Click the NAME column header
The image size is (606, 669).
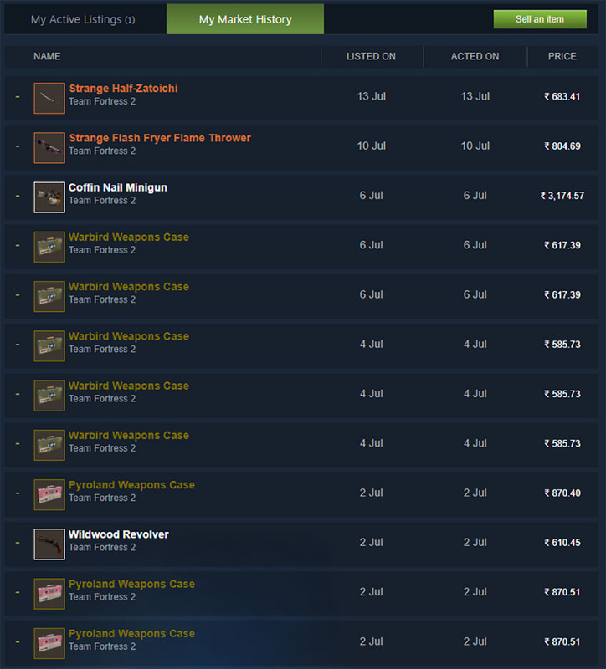(x=47, y=56)
